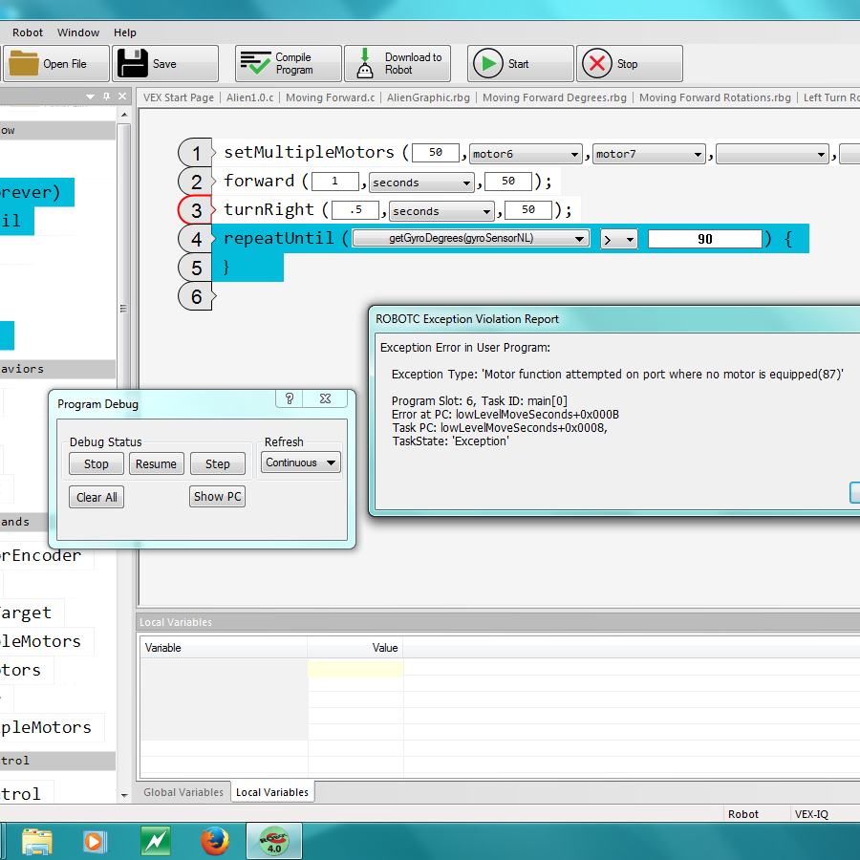Toggle breakpoint on line 3 marker

point(196,210)
